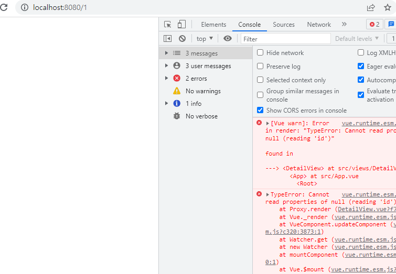
Task: Reload the page with the refresh icon
Action: click(4, 7)
